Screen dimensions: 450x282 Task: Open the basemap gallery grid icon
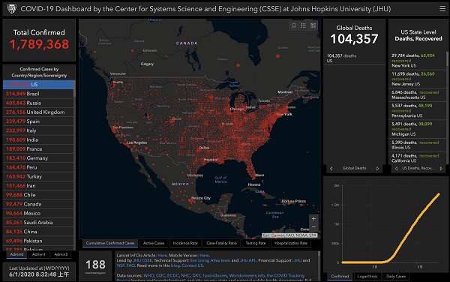point(313,25)
